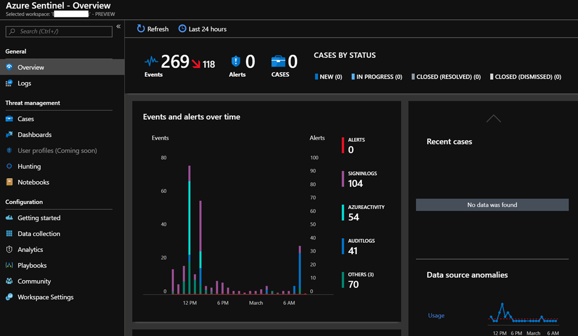Click the SIGNINLOGS purple legend swatch

click(x=343, y=179)
